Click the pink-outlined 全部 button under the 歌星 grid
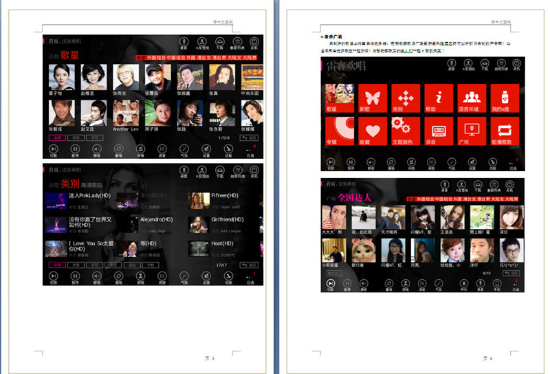 coord(57,138)
